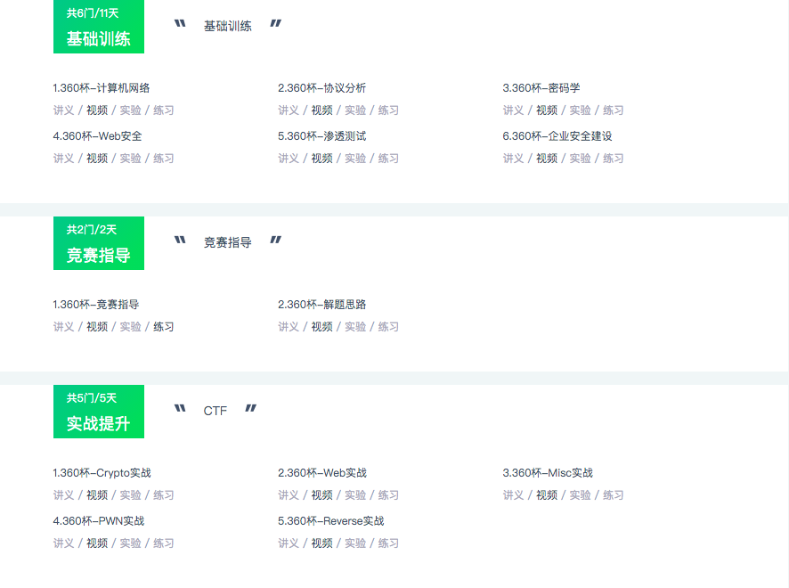Open 实验 for 1.360杯–Crypto实战
Viewport: 789px width, 588px height.
tap(130, 495)
